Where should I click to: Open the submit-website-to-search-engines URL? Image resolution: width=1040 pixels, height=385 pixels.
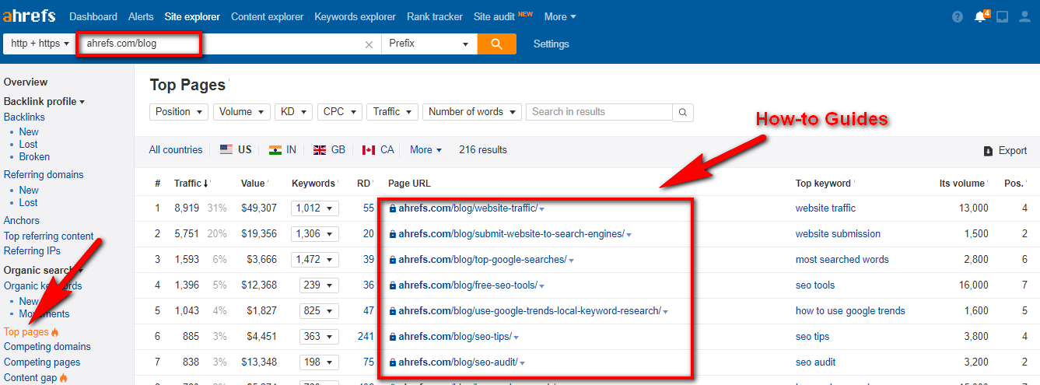[x=512, y=234]
